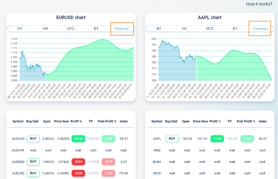Click the green +0.58 profit badge

point(78,138)
